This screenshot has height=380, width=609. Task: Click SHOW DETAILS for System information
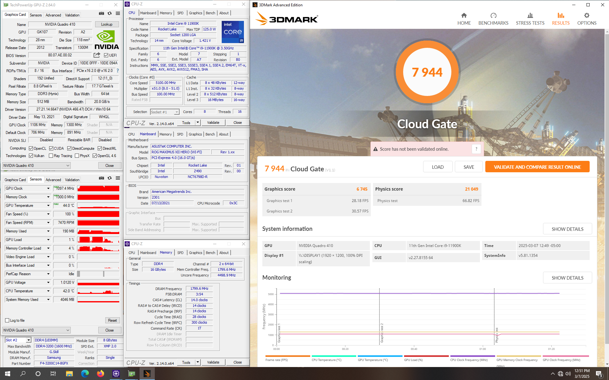(567, 229)
